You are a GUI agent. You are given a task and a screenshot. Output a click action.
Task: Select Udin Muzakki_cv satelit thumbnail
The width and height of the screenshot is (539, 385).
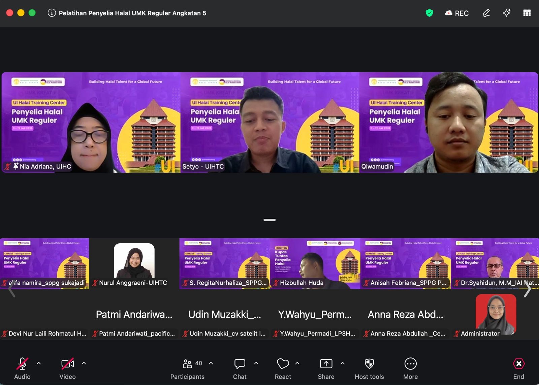pos(225,315)
